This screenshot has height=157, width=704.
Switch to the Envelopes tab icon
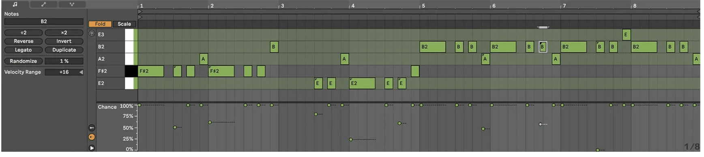[x=43, y=4]
